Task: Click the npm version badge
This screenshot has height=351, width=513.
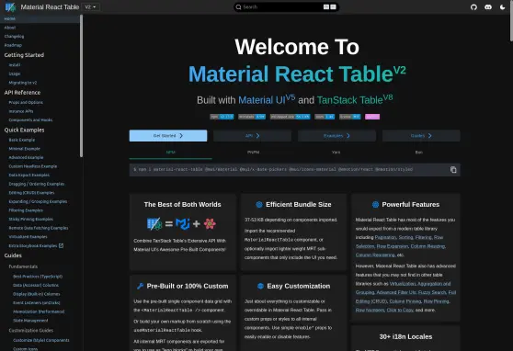Action: click(222, 117)
